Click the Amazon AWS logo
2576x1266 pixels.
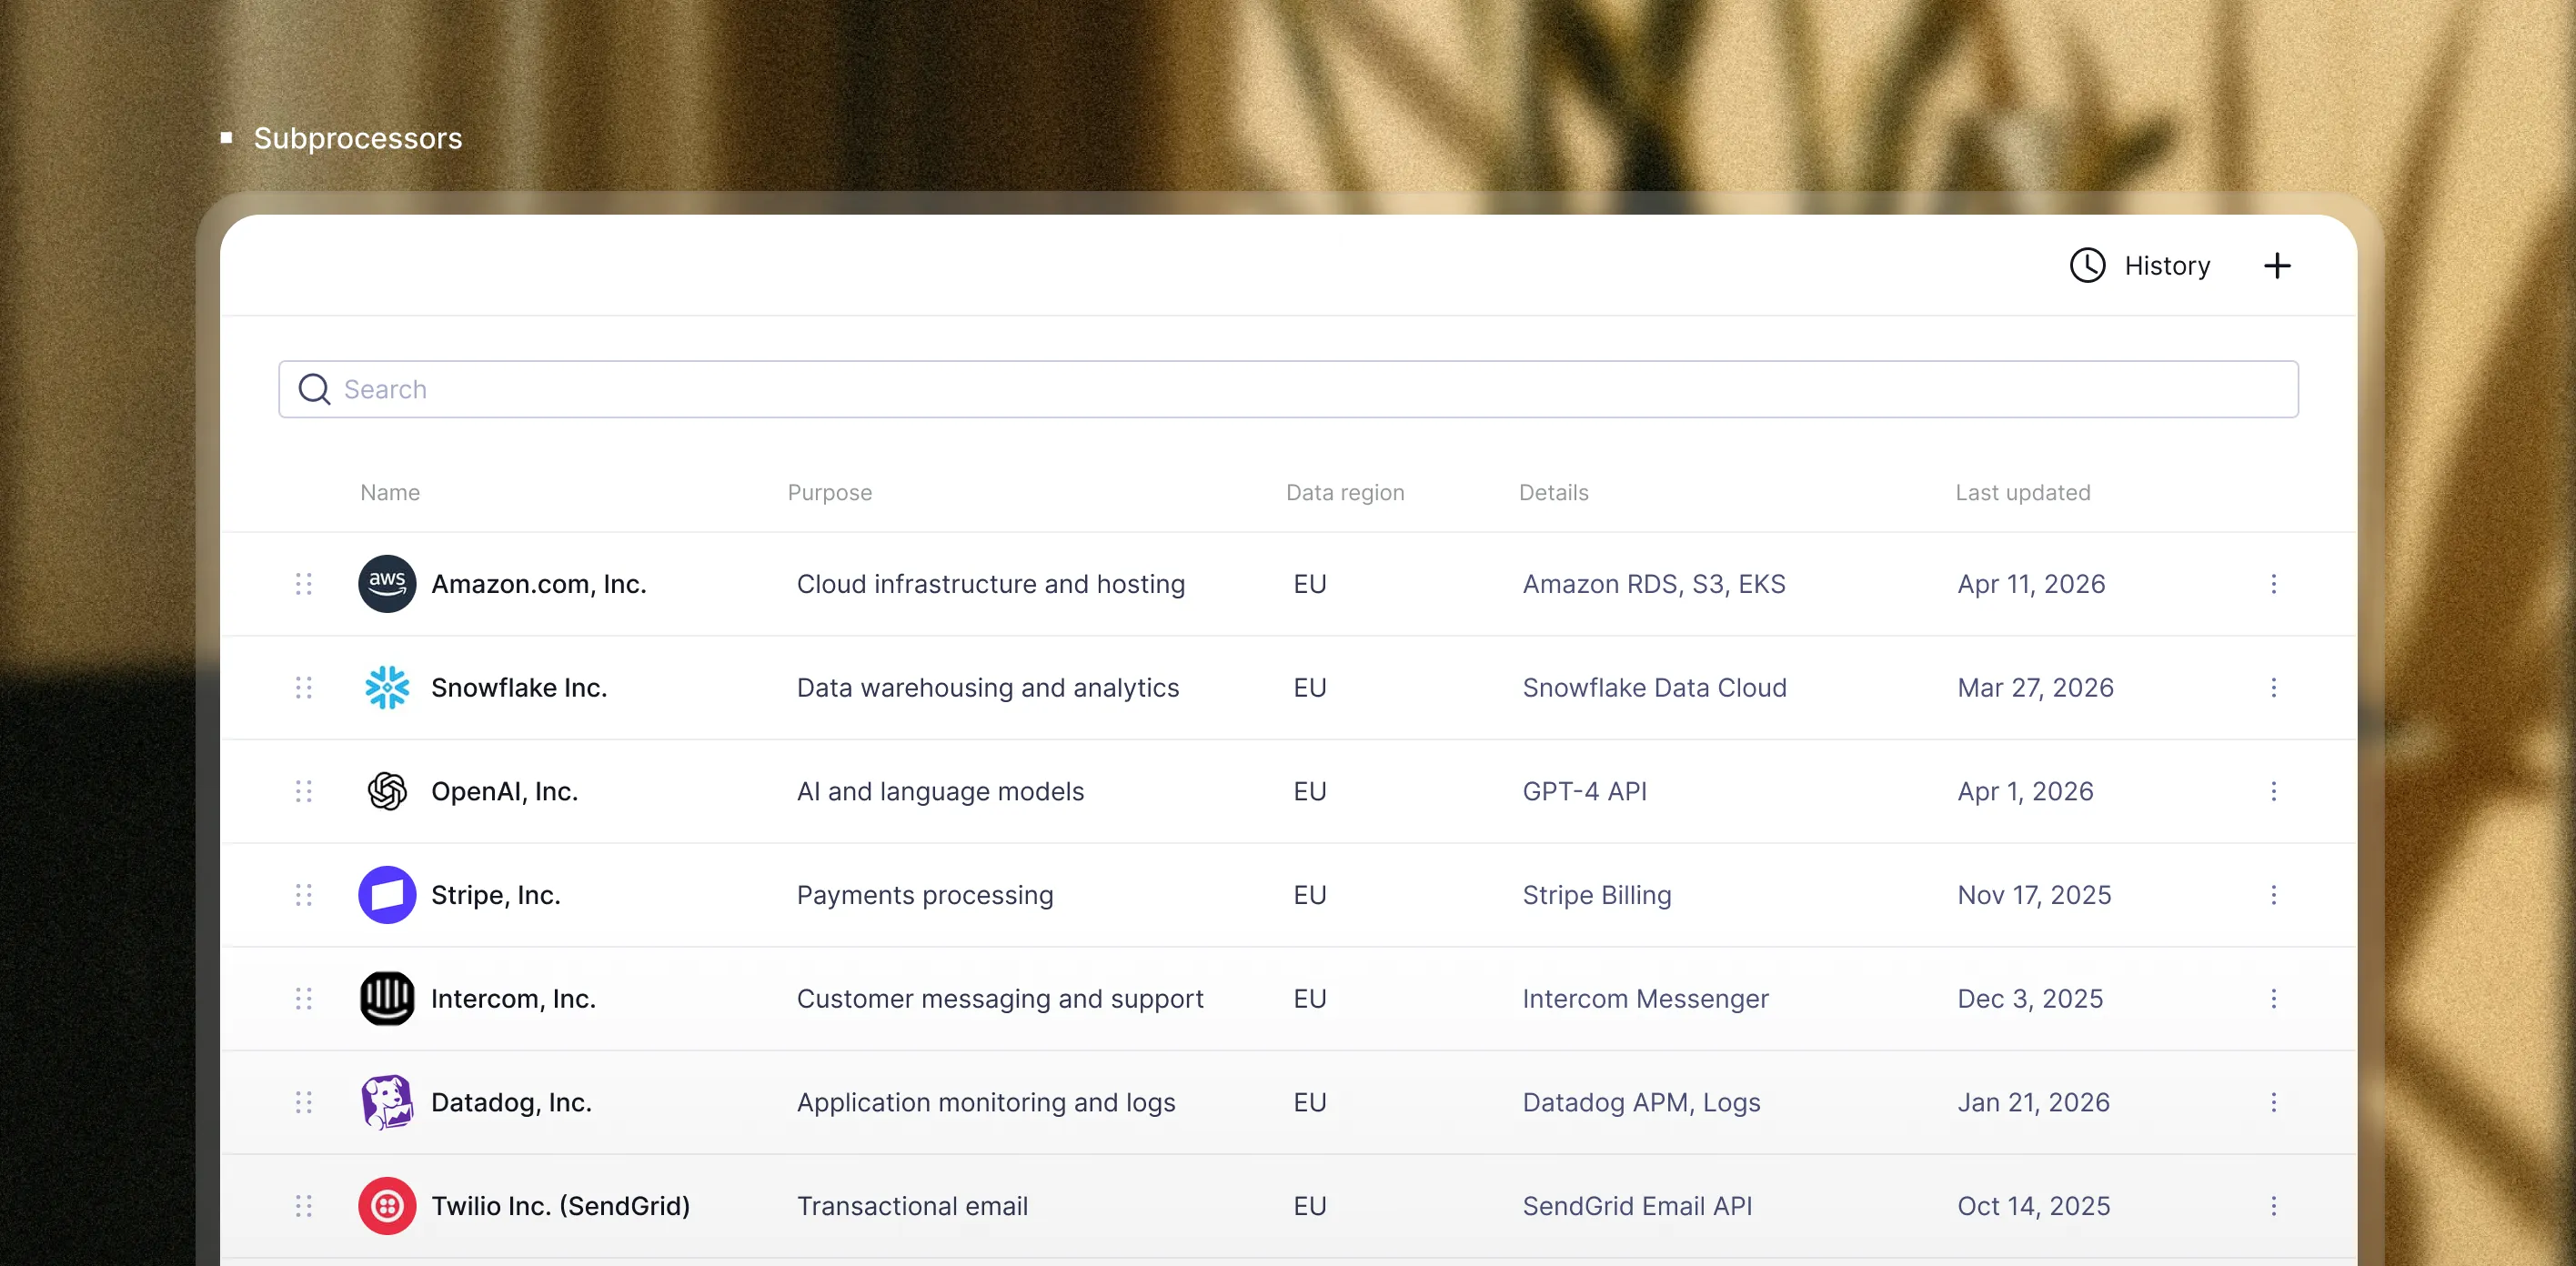387,583
